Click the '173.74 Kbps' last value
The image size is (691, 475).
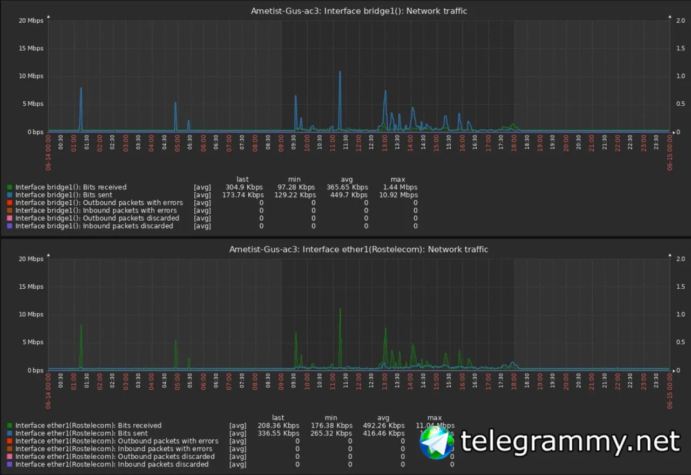coord(243,195)
